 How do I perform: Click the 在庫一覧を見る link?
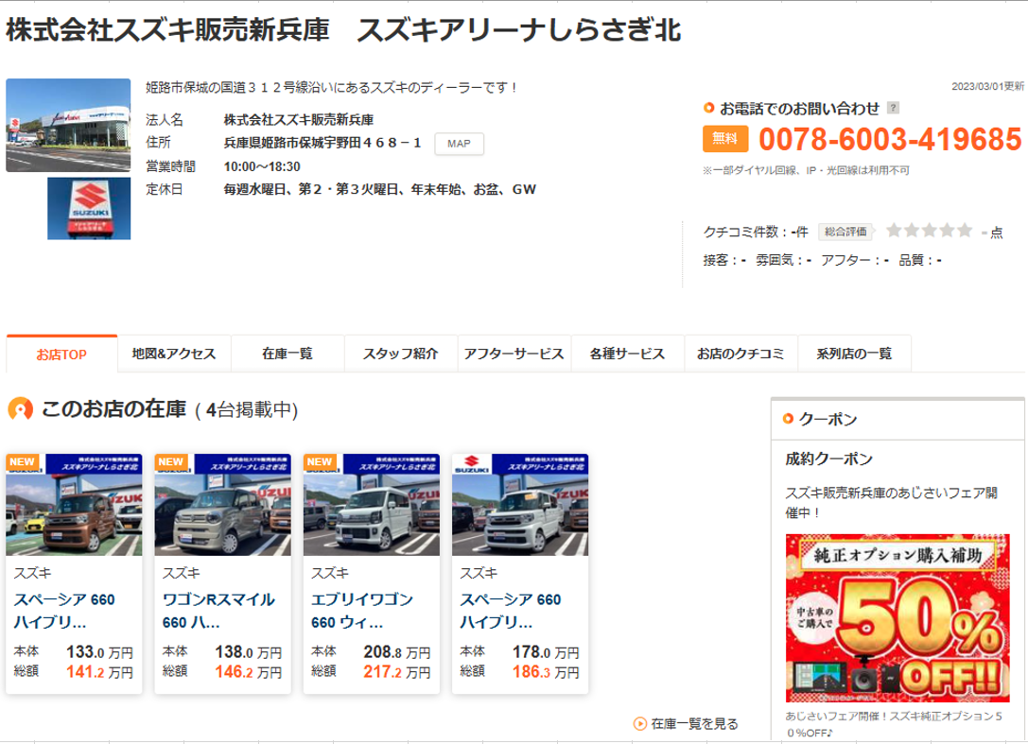(x=694, y=724)
